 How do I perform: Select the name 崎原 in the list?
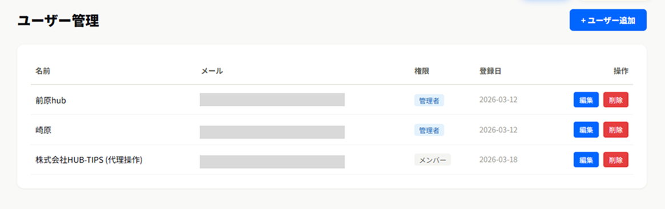(x=43, y=130)
